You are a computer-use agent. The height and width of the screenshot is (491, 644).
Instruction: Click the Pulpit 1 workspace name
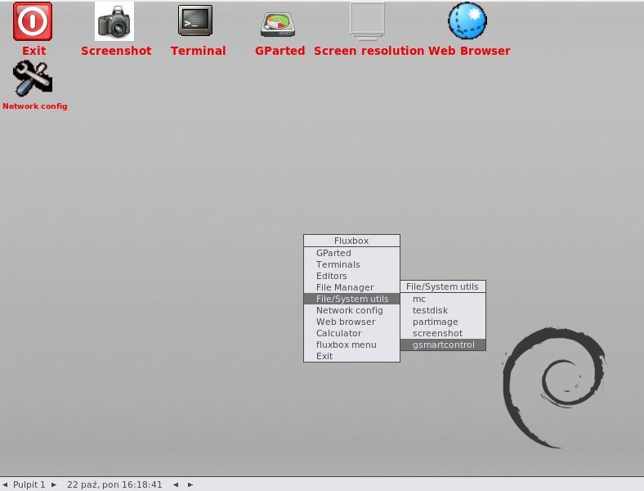click(29, 484)
